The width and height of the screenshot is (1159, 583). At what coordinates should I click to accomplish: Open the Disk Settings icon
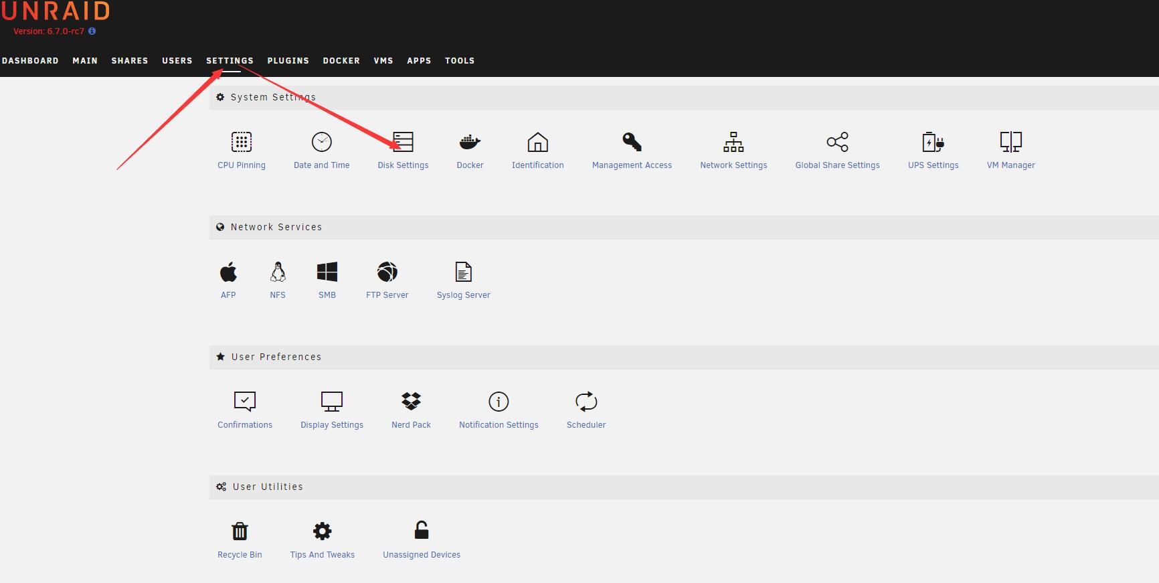(x=403, y=142)
